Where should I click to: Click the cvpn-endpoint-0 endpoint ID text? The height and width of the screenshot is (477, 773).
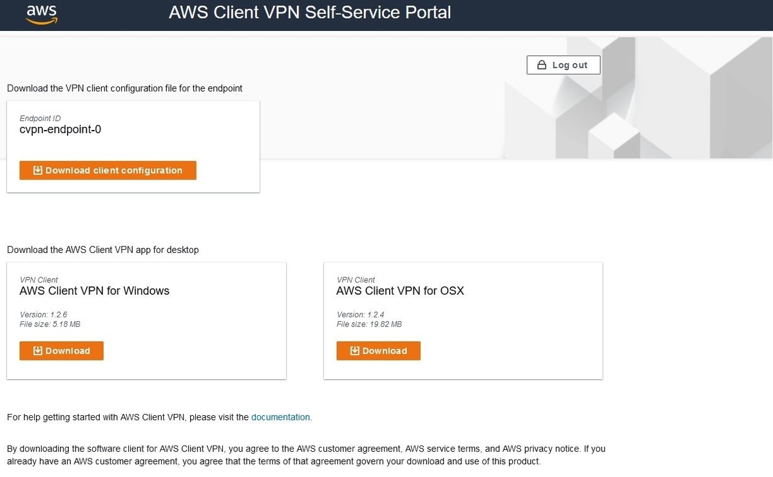click(61, 129)
